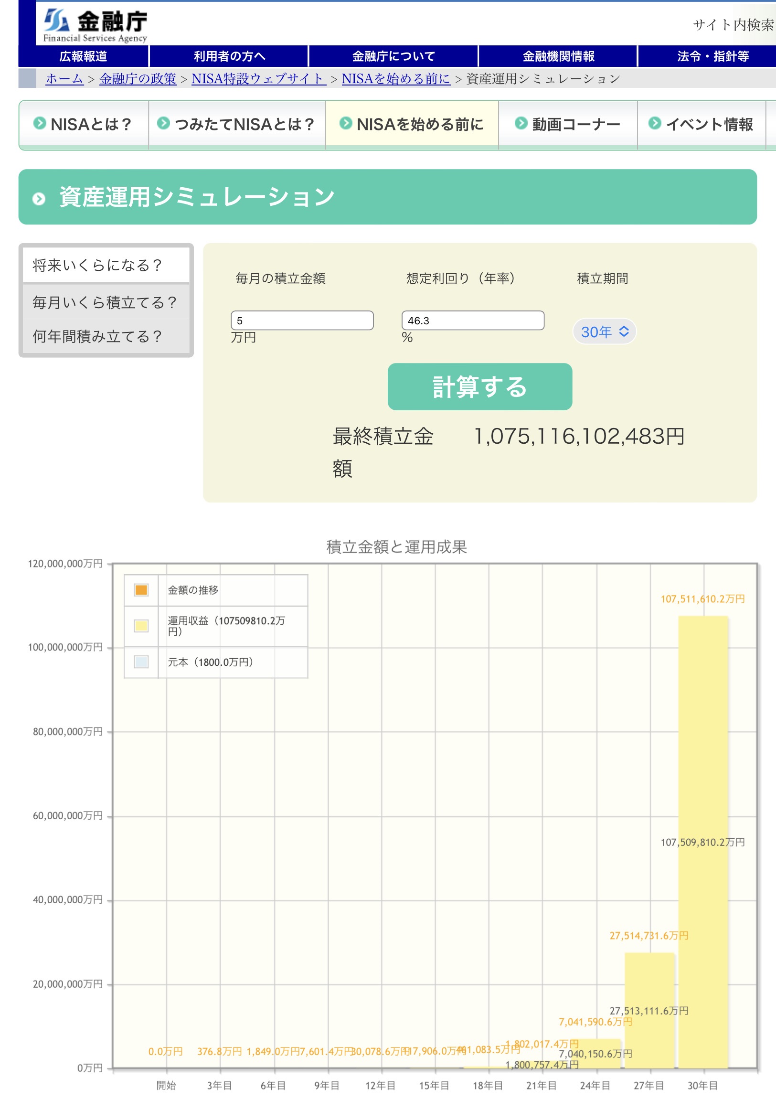Select the 将来いくらになる？ tab
Screen dimensions: 776x1100
point(106,265)
